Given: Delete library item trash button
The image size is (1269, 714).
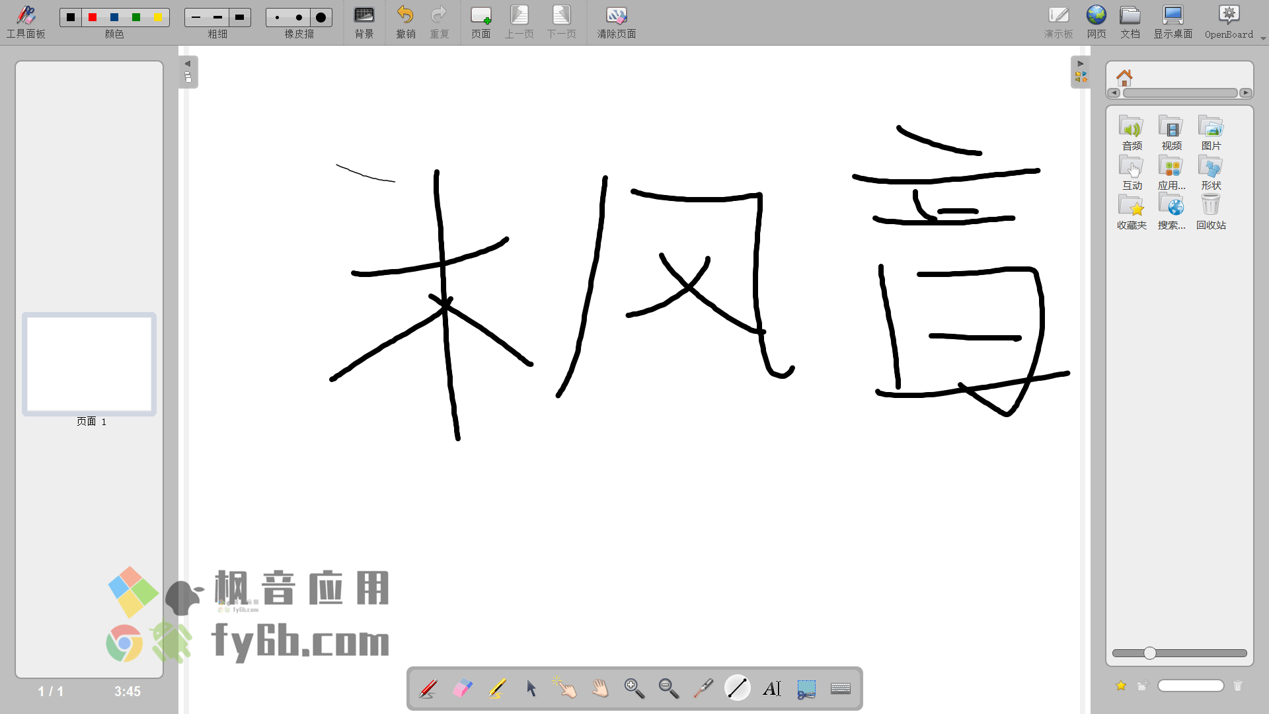Looking at the screenshot, I should coord(1238,686).
